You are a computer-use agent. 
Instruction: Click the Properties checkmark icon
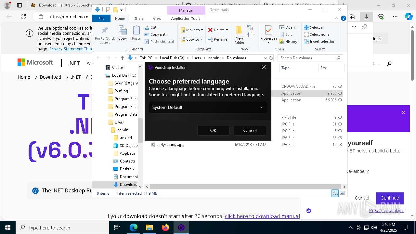[268, 31]
